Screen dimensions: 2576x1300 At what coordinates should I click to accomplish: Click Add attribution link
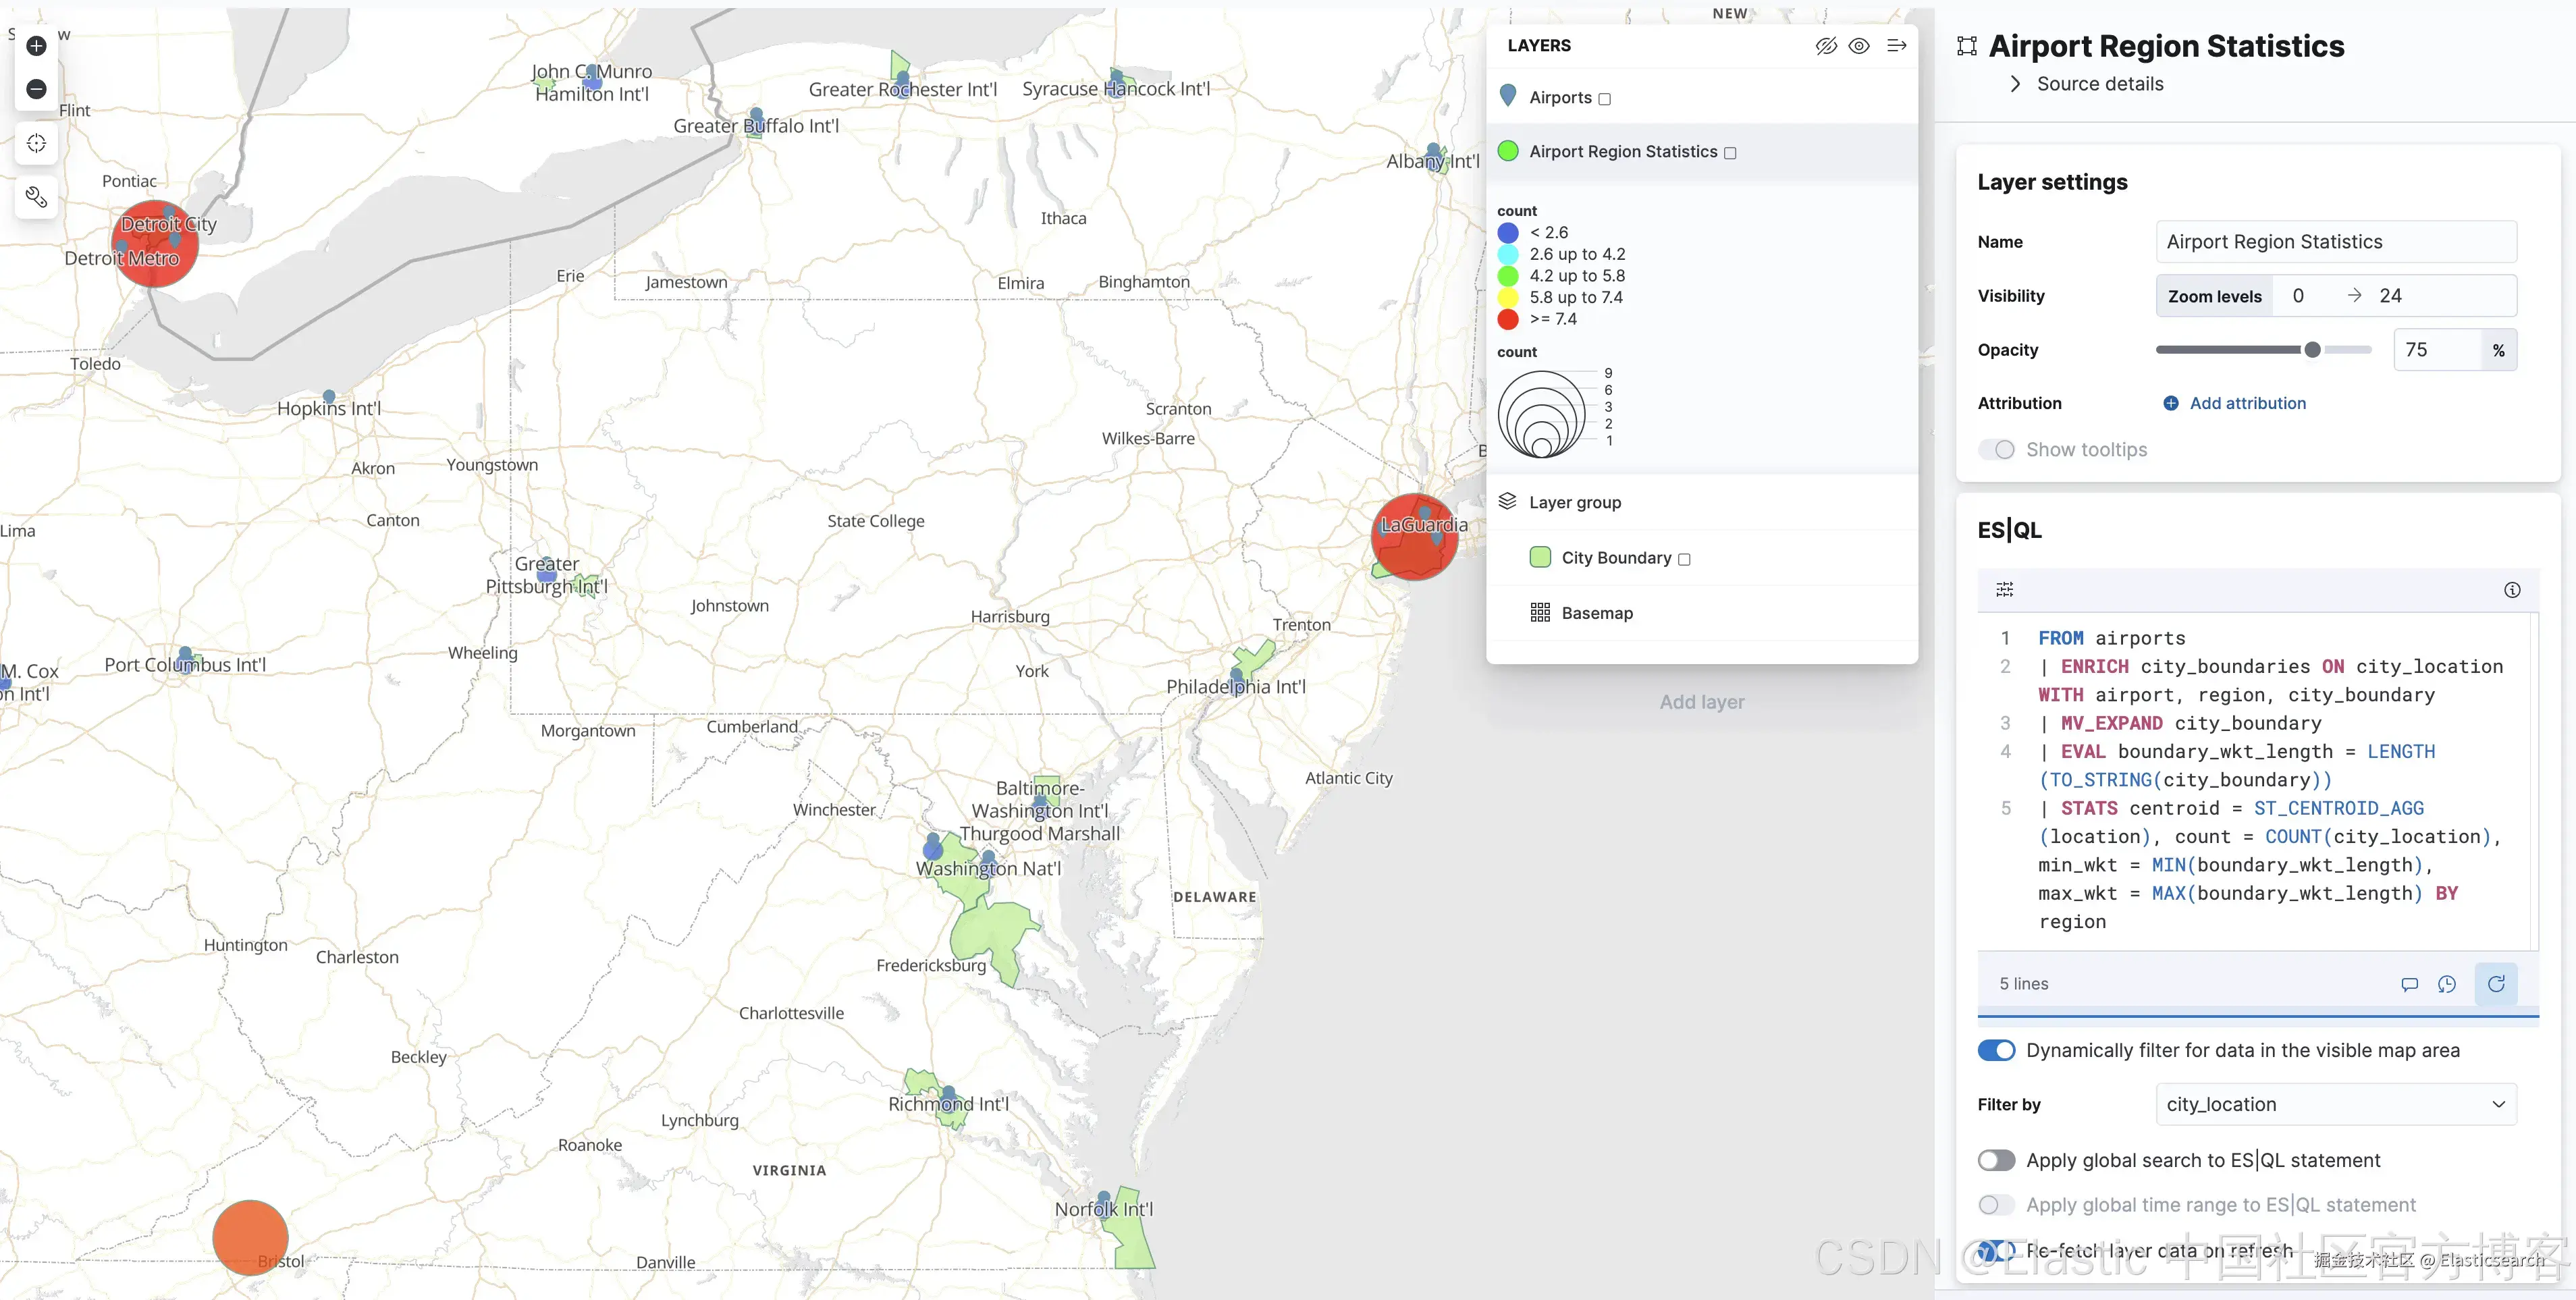[x=2247, y=403]
